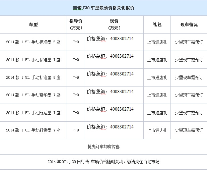Click 7-9 price in 标准型 7座 row

point(76,60)
